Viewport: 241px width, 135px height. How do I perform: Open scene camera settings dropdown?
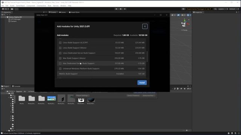click(x=183, y=15)
